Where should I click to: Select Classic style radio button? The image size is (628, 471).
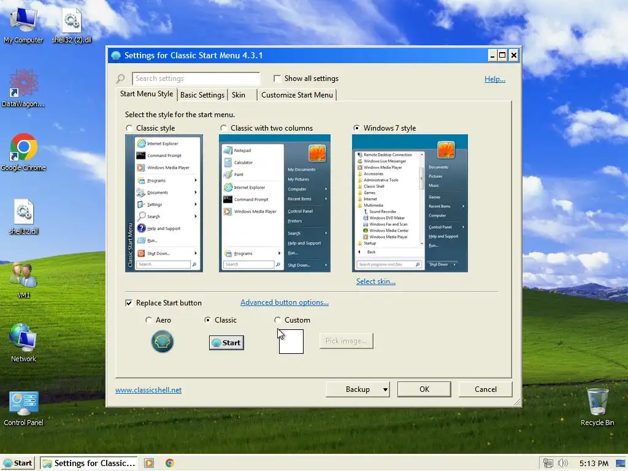[x=129, y=128]
